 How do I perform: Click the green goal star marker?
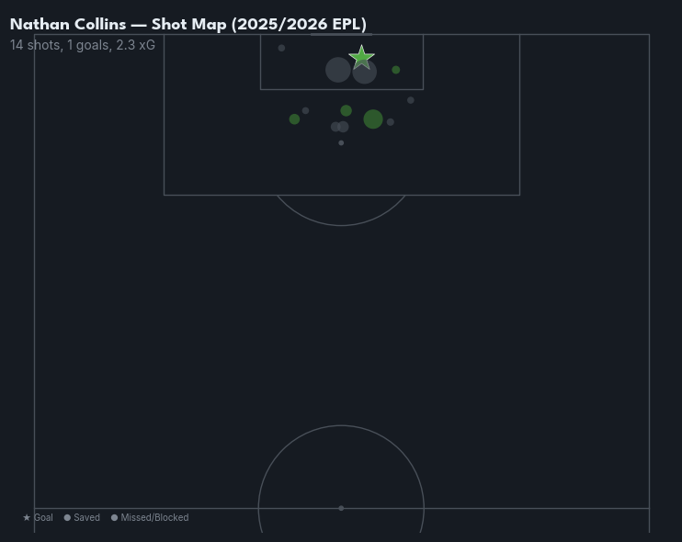pos(362,58)
